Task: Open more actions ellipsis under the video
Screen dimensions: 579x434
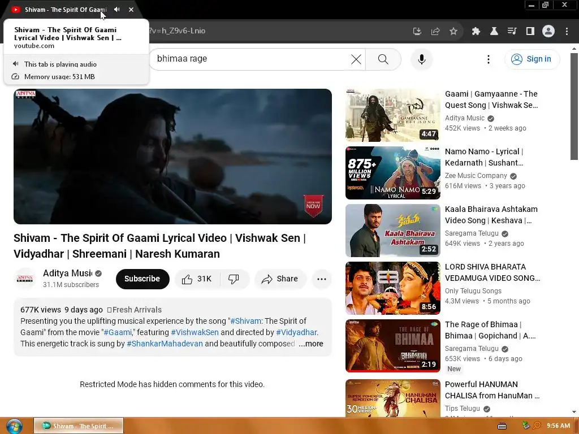Action: (322, 279)
